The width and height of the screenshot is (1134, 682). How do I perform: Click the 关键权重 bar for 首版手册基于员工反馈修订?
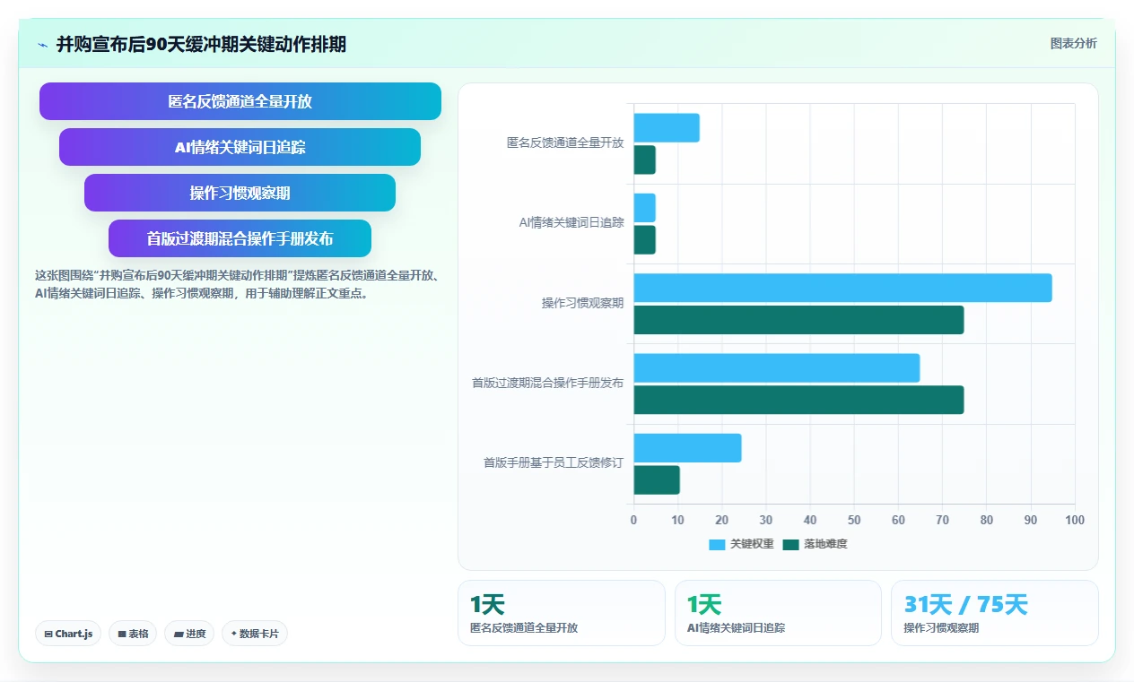(x=687, y=448)
